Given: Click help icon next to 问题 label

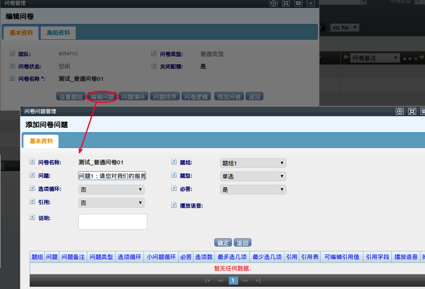Looking at the screenshot, I should (32, 175).
